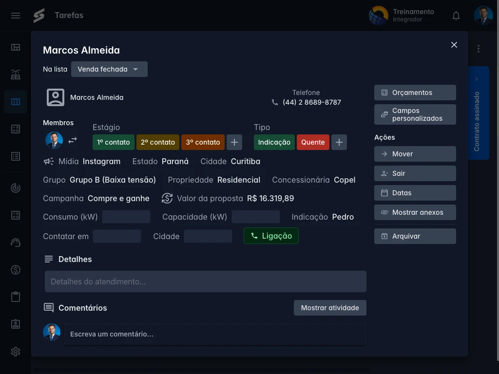
Task: Click the Compre e ganhe campaign value
Action: point(118,199)
